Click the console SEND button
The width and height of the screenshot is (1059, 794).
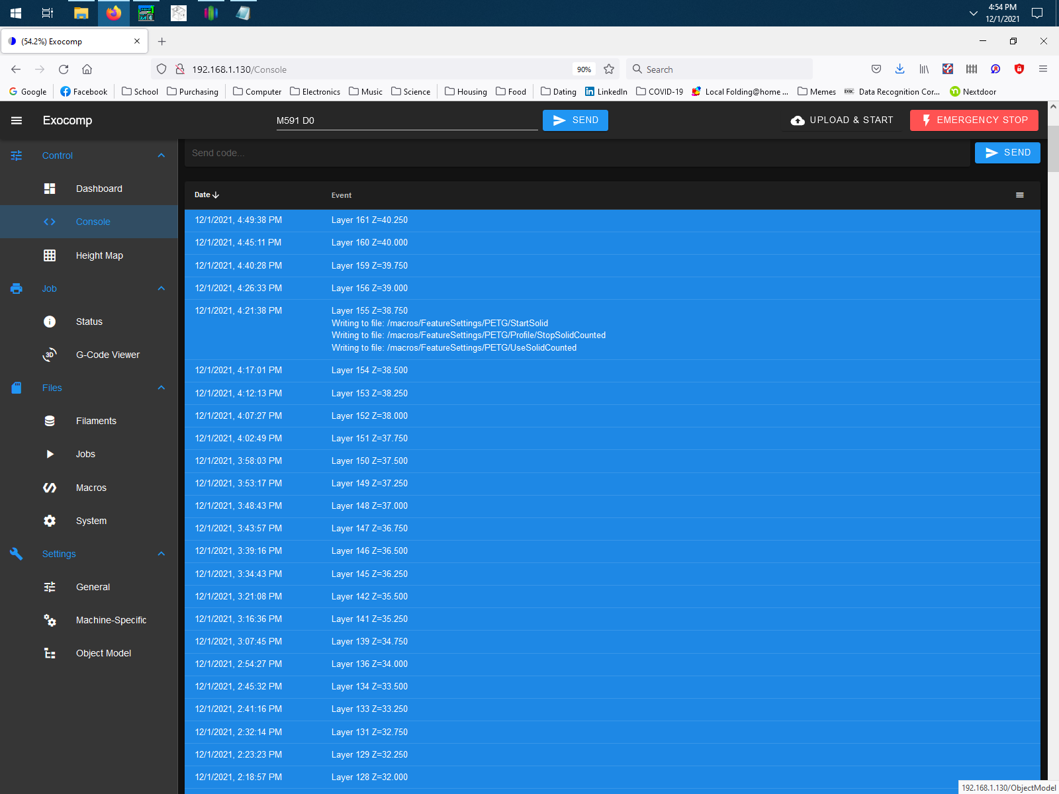[x=1007, y=153]
